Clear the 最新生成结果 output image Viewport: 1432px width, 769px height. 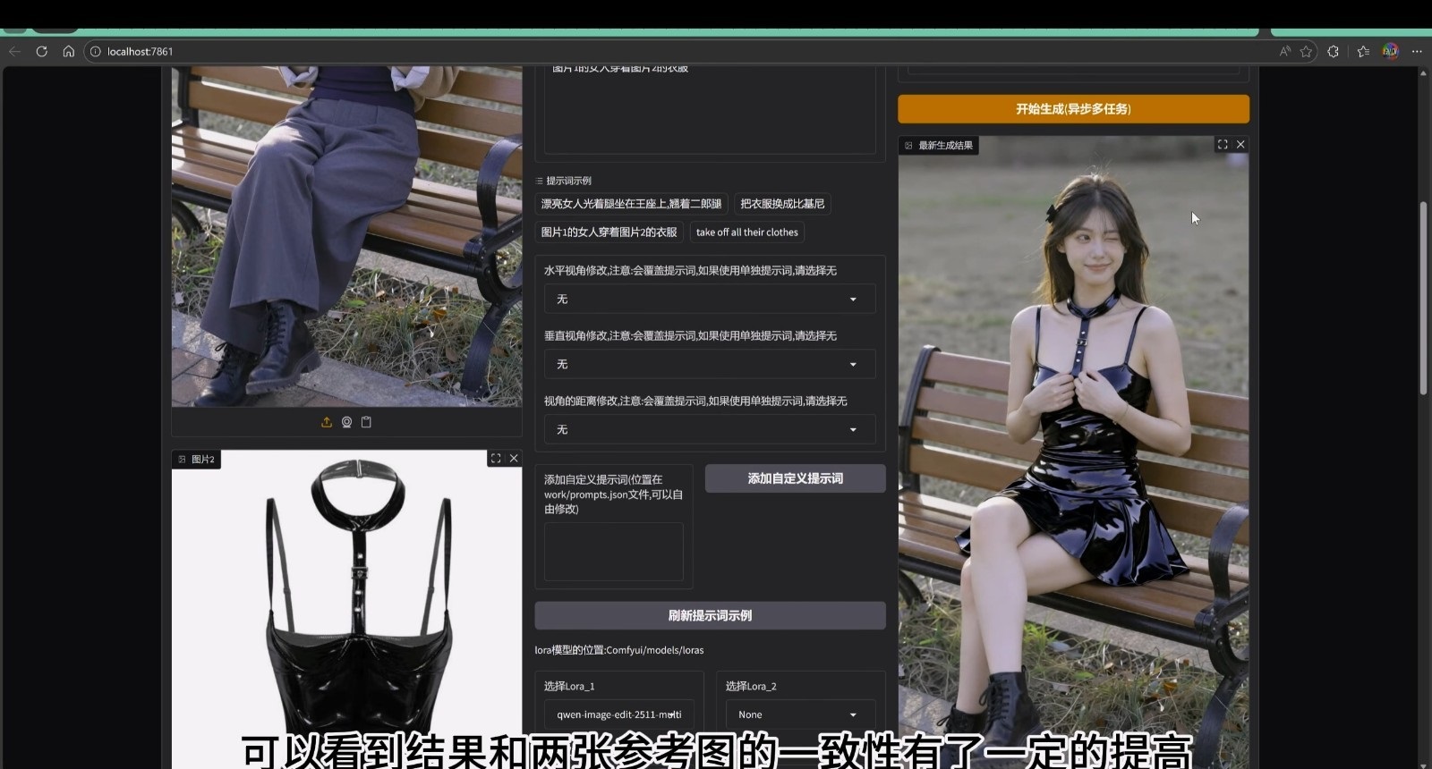pyautogui.click(x=1240, y=144)
